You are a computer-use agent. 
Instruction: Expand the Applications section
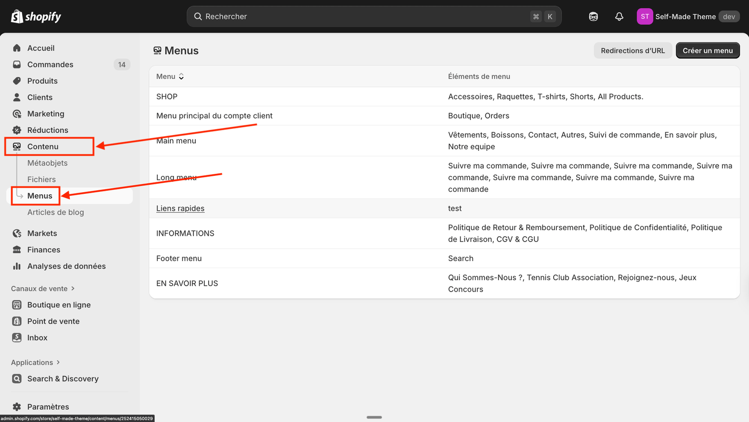pyautogui.click(x=35, y=363)
